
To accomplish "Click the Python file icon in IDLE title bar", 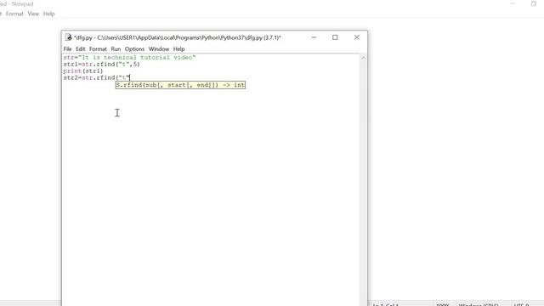I will point(68,37).
